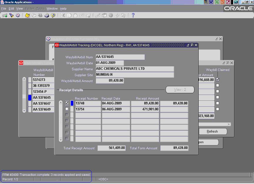This screenshot has width=254, height=184.
Task: Open the Window menu
Action: click(x=52, y=9)
